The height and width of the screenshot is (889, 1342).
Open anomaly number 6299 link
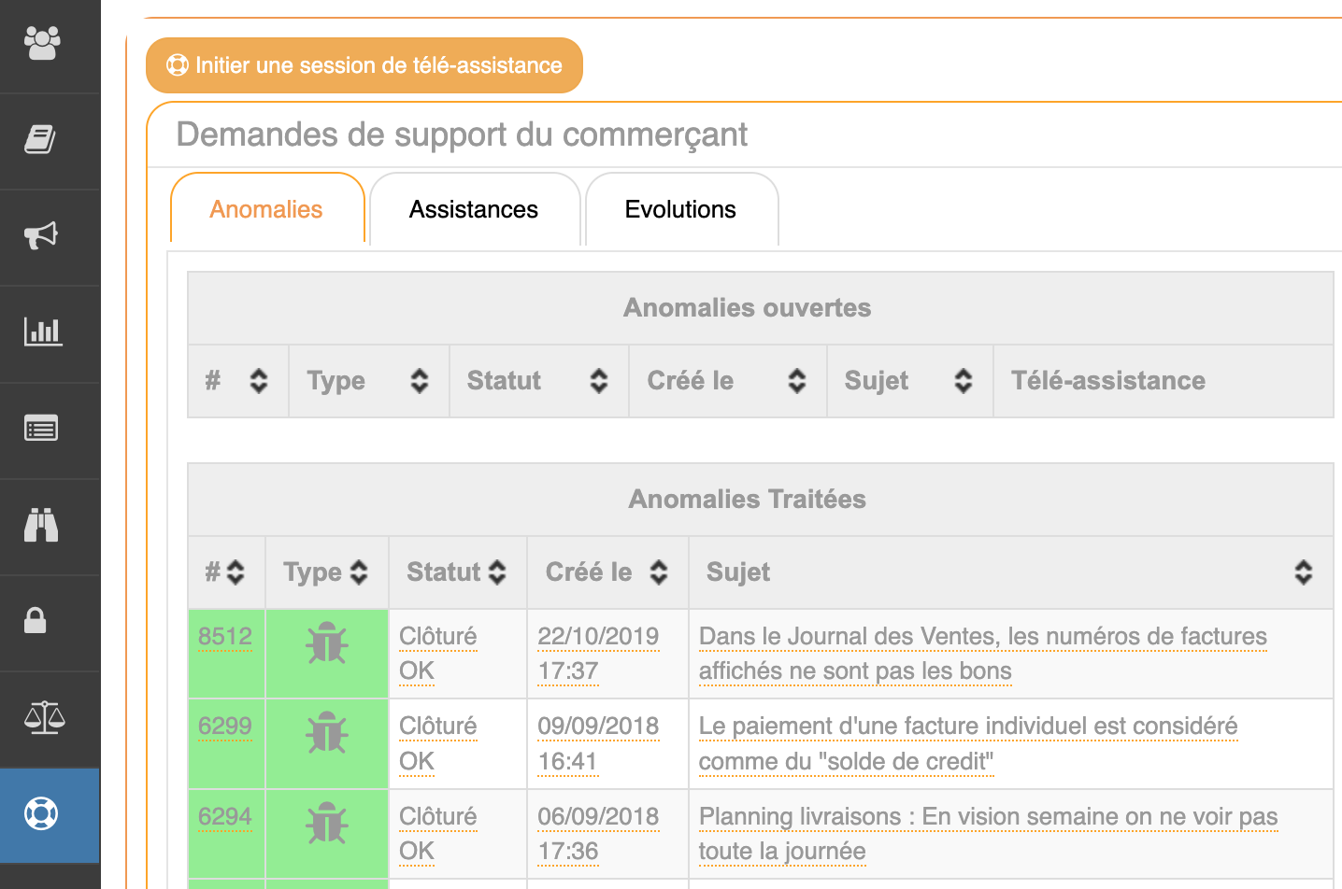(x=225, y=727)
